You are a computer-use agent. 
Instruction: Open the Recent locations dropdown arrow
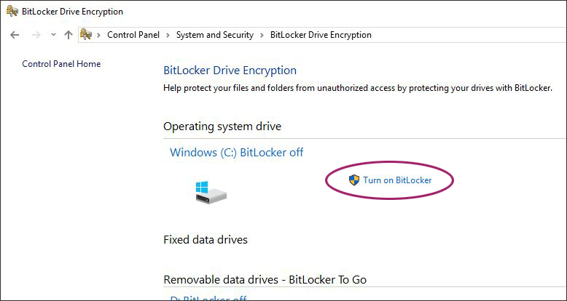pos(53,35)
